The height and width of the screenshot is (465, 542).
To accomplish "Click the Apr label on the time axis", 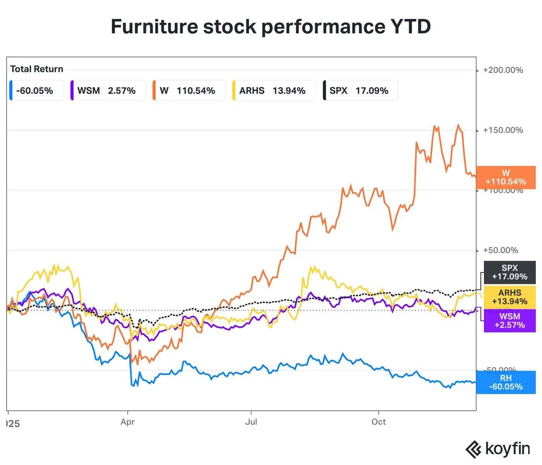I will [127, 422].
